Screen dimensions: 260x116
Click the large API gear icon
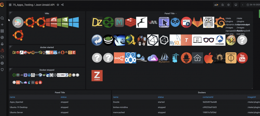coord(186,22)
